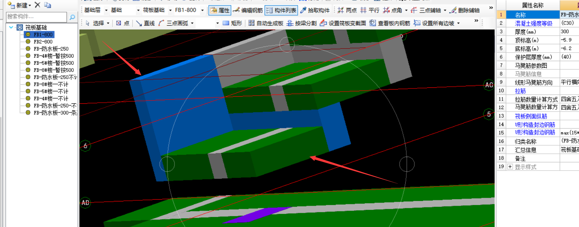This screenshot has height=227, width=579.
Task: Select FB-防水板-300 tree item
Action: (55, 113)
